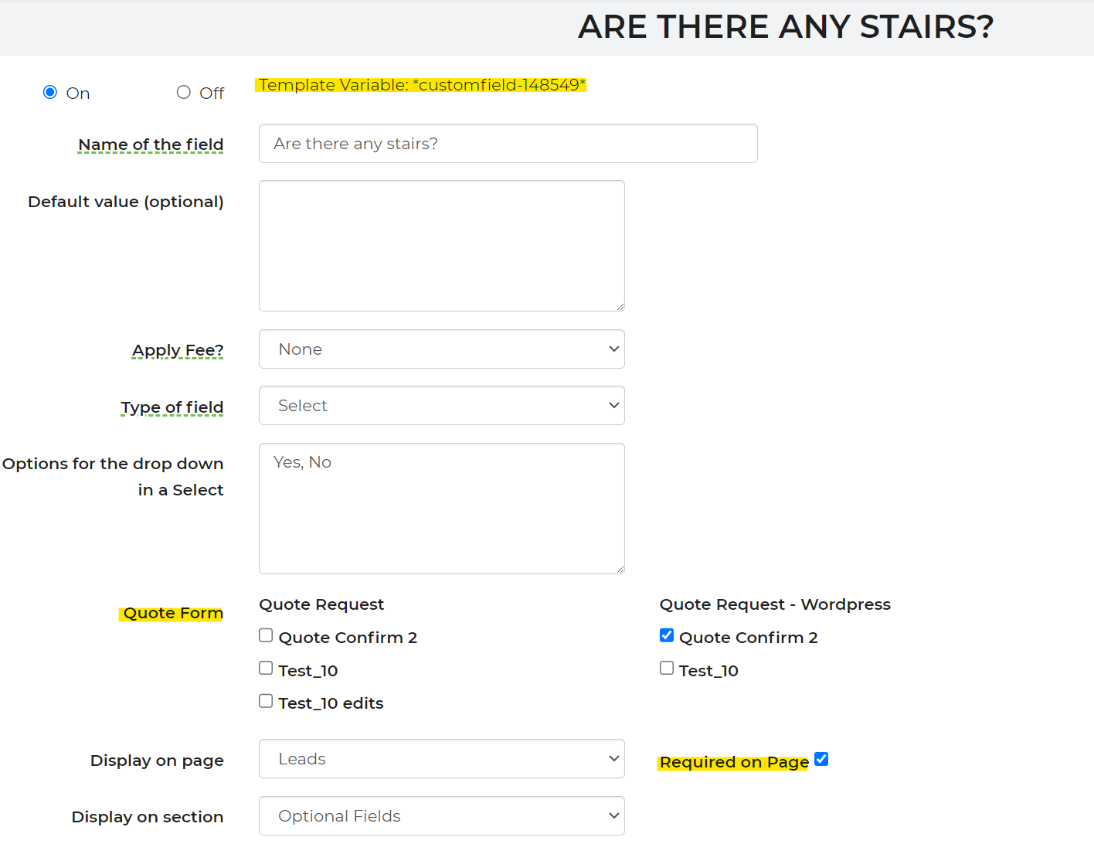Check Test_10 under Quote Request - Wordpress

point(667,668)
